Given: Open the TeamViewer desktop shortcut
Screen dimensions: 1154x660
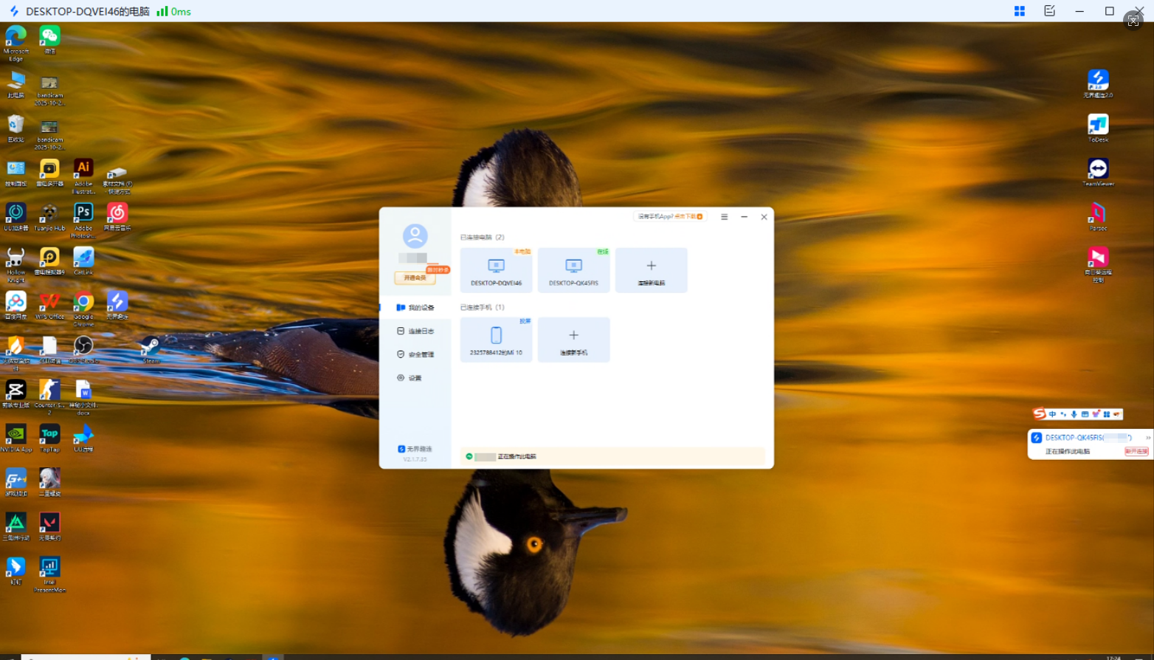Looking at the screenshot, I should 1098,171.
